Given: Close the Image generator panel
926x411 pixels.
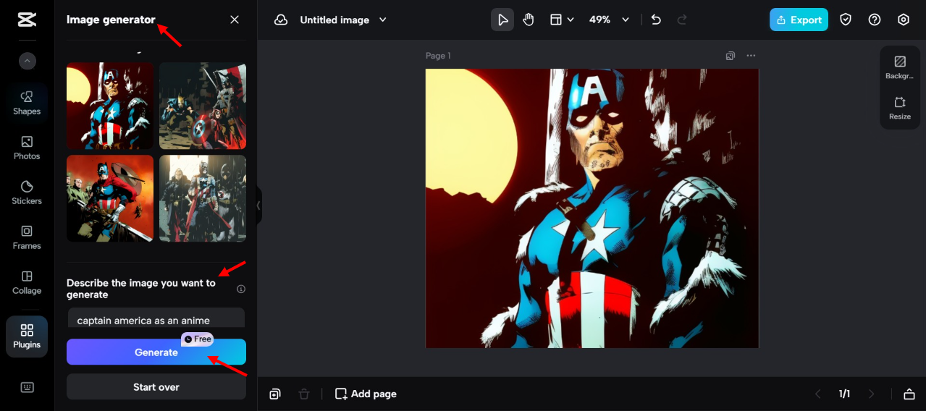Looking at the screenshot, I should click(x=235, y=20).
